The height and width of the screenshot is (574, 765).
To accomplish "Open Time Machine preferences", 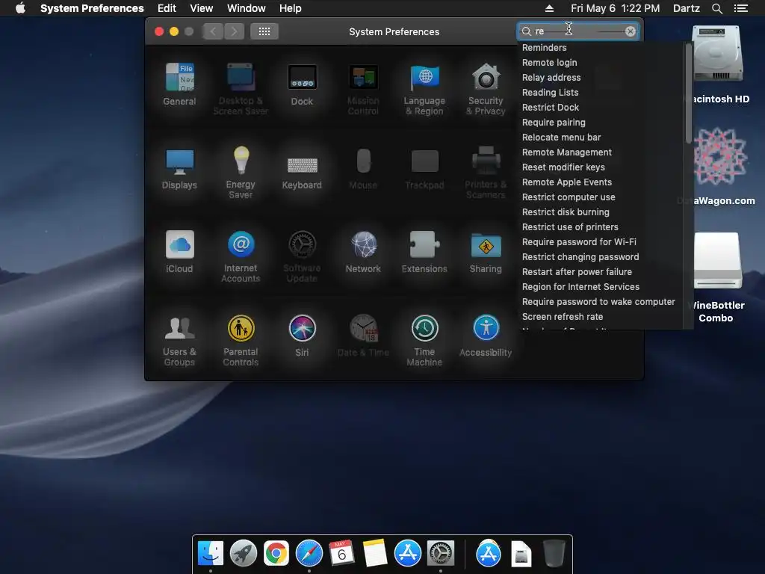I will 424,340.
